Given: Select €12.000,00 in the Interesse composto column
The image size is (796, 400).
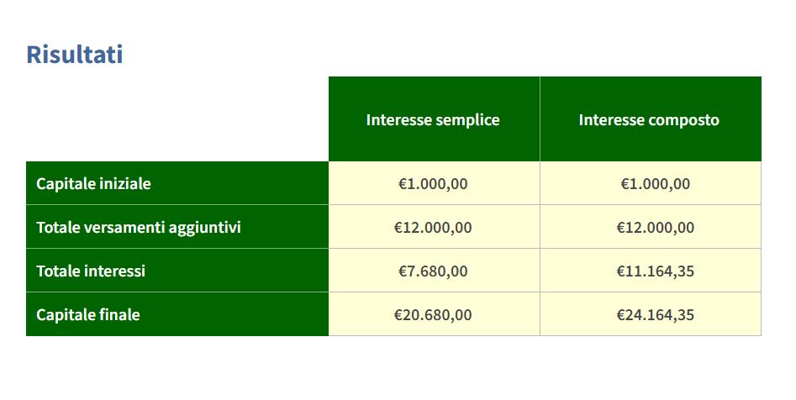Looking at the screenshot, I should coord(656,227).
